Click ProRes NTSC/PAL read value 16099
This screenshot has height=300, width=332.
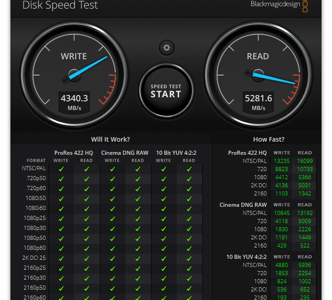305,161
